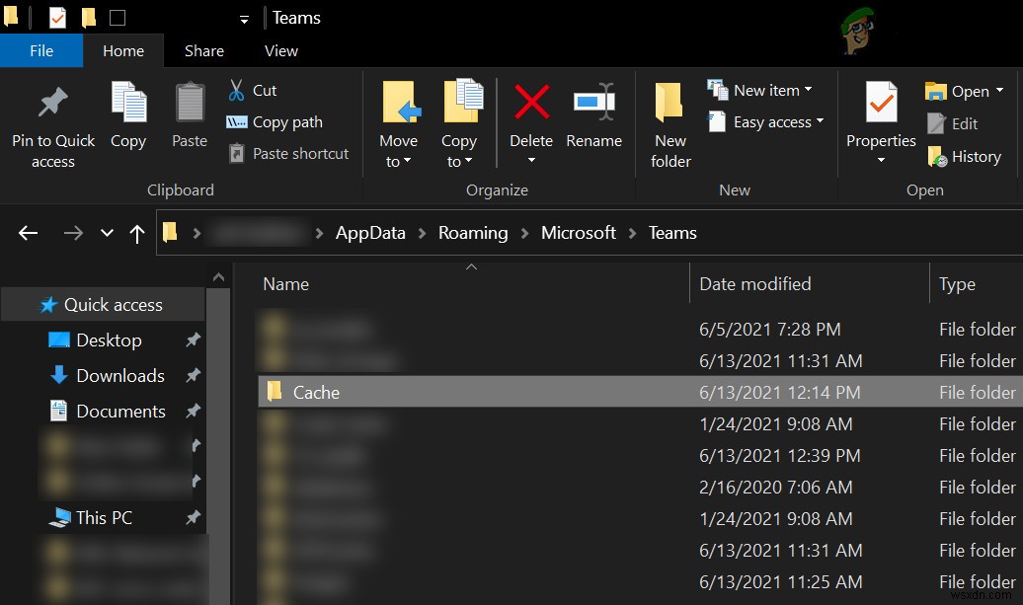Expand the Copy to dropdown
Viewport: 1023px width, 605px height.
[458, 162]
